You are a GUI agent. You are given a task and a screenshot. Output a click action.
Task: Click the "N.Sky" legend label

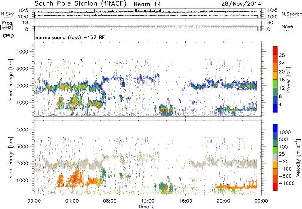[7, 14]
